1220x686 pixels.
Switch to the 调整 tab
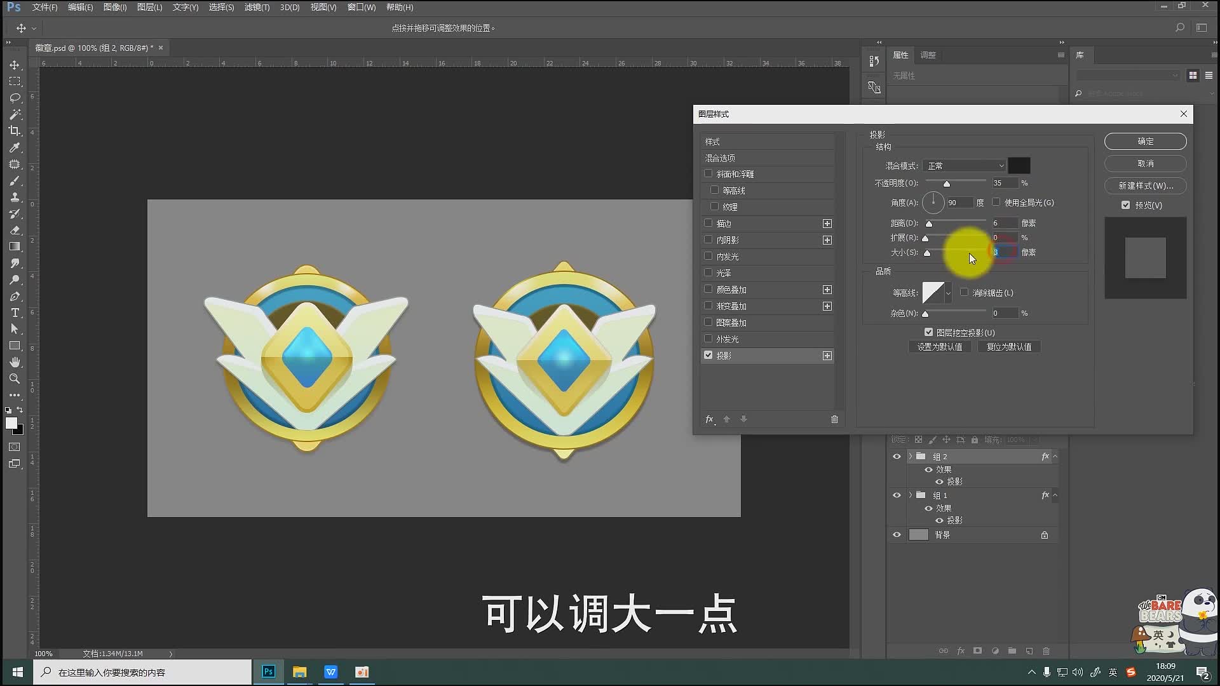coord(928,55)
